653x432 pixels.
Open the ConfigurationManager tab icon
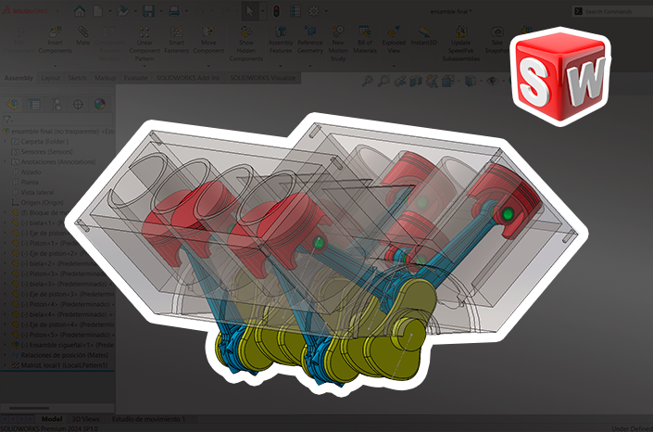click(x=56, y=104)
